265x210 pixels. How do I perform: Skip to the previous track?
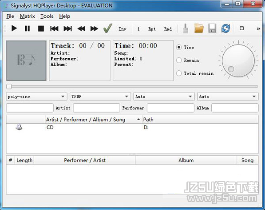(54, 28)
